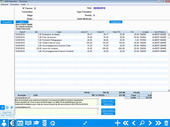Click the graduation cap icon
The height and width of the screenshot is (127, 170).
point(36,123)
